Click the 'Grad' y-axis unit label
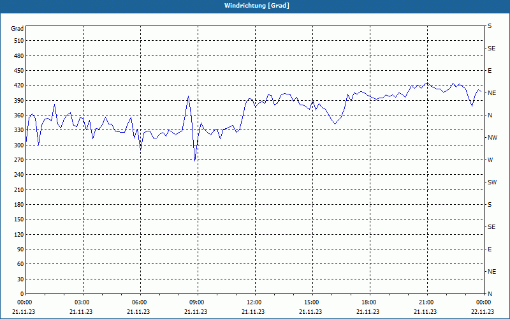 [17, 29]
